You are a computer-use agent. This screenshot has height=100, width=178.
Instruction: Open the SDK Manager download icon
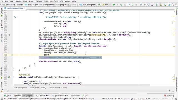[165, 5]
